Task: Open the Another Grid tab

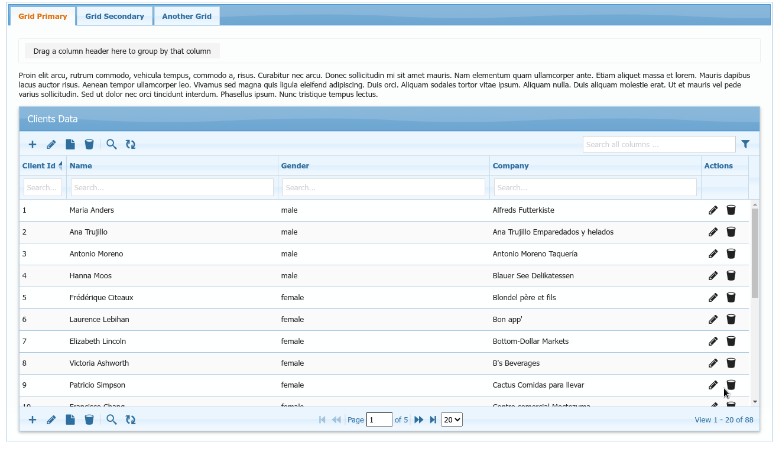Action: click(x=187, y=17)
